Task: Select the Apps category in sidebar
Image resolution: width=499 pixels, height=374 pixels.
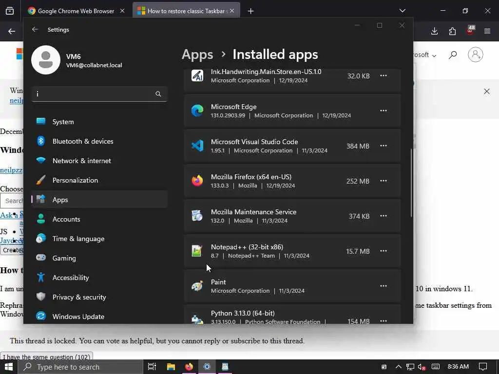Action: pyautogui.click(x=99, y=200)
